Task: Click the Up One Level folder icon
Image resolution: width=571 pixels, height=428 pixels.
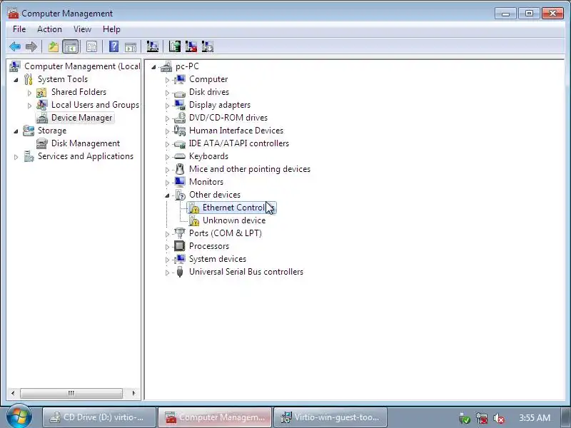Action: point(54,46)
